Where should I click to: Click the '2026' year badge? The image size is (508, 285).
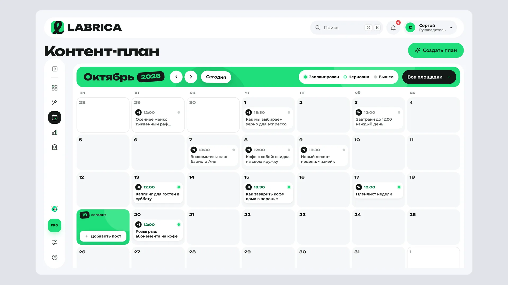(151, 77)
